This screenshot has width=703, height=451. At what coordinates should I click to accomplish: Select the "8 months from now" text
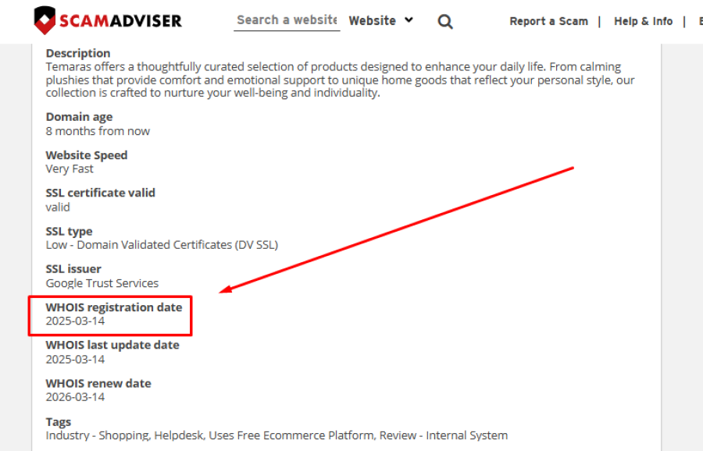[x=98, y=131]
